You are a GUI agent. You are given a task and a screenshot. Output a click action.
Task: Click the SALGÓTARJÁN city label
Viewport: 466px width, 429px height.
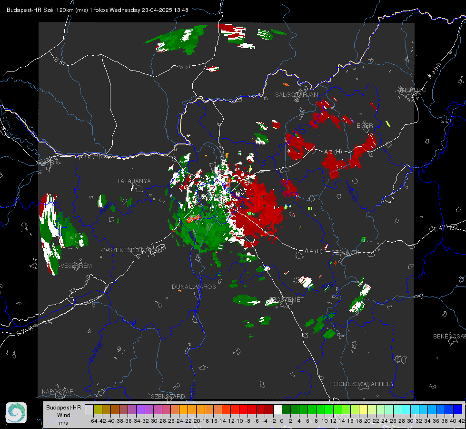pos(296,95)
